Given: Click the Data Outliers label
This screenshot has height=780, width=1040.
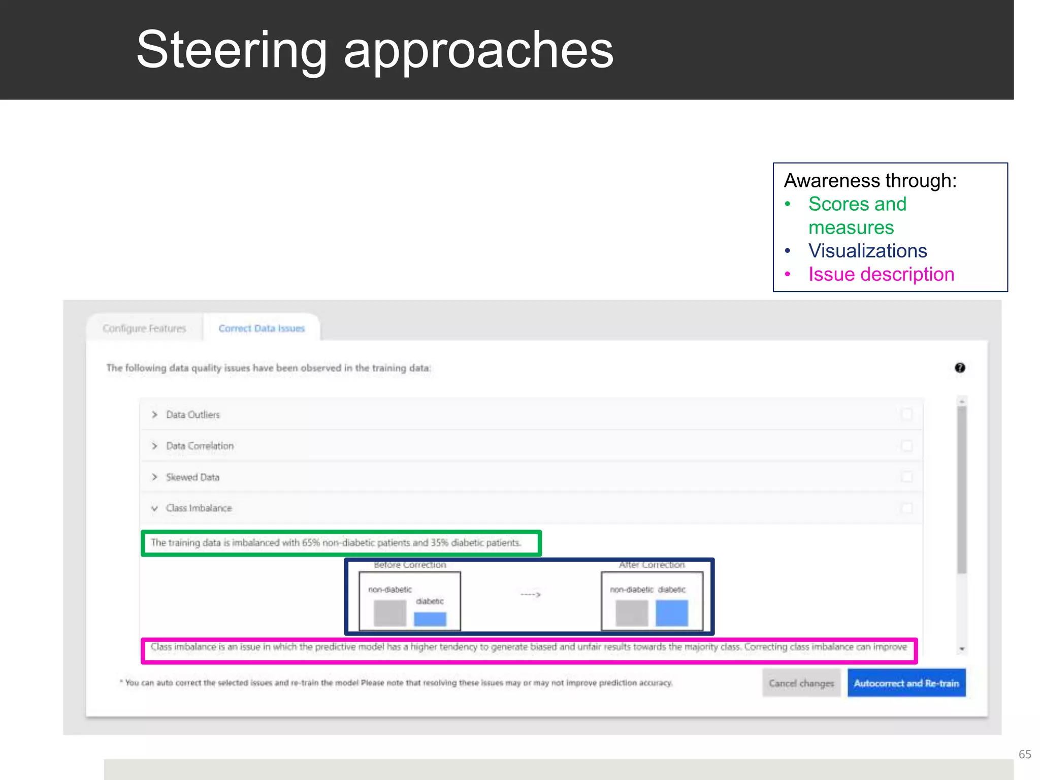Looking at the screenshot, I should [x=193, y=415].
